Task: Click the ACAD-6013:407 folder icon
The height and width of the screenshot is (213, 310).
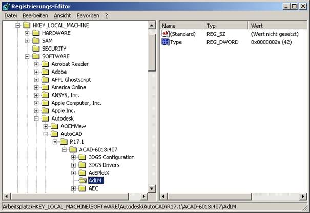Action: click(x=73, y=150)
